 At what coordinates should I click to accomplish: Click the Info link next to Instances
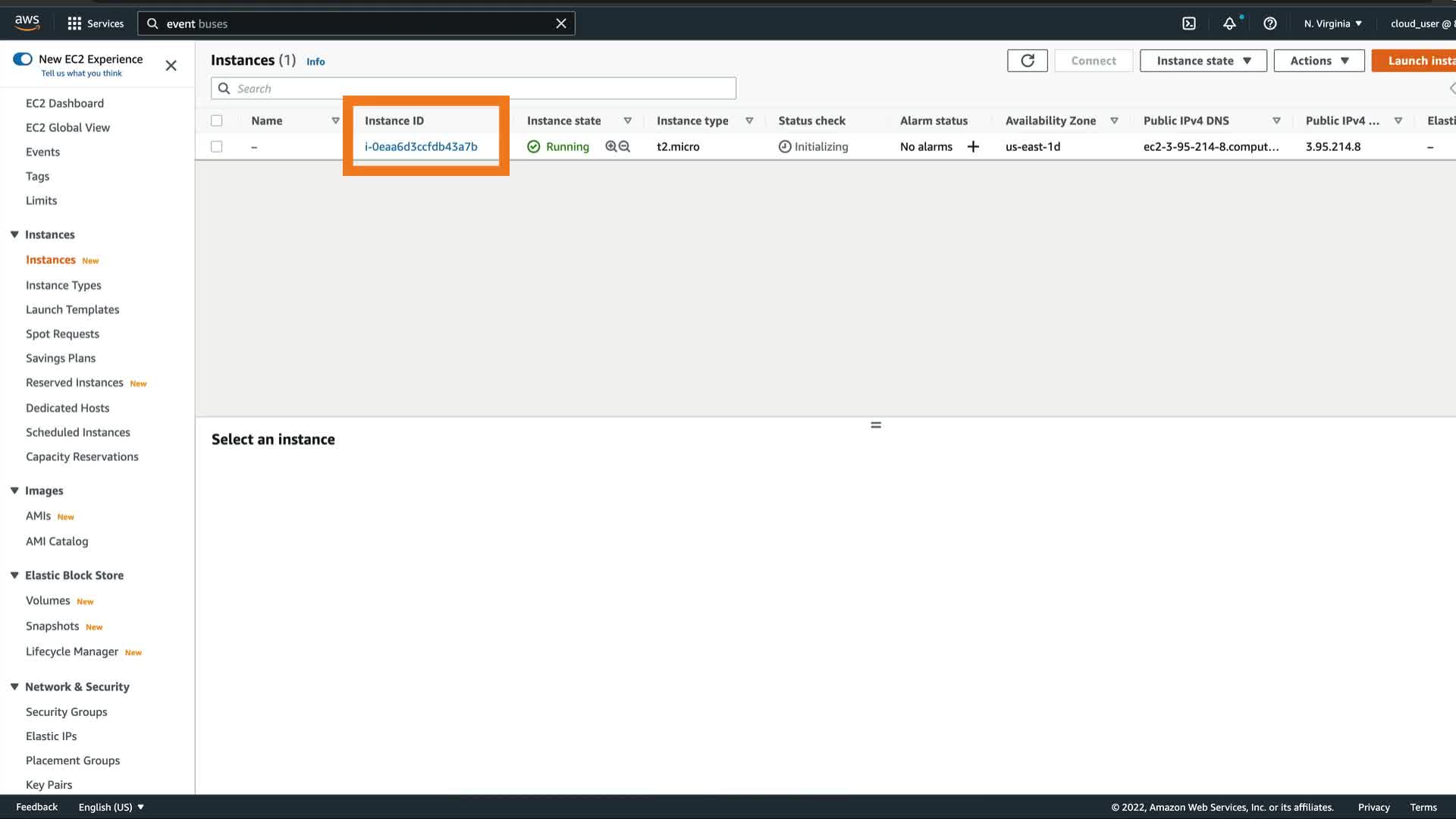pyautogui.click(x=315, y=61)
